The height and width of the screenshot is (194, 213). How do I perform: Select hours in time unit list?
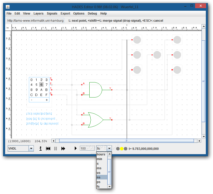(x=102, y=154)
